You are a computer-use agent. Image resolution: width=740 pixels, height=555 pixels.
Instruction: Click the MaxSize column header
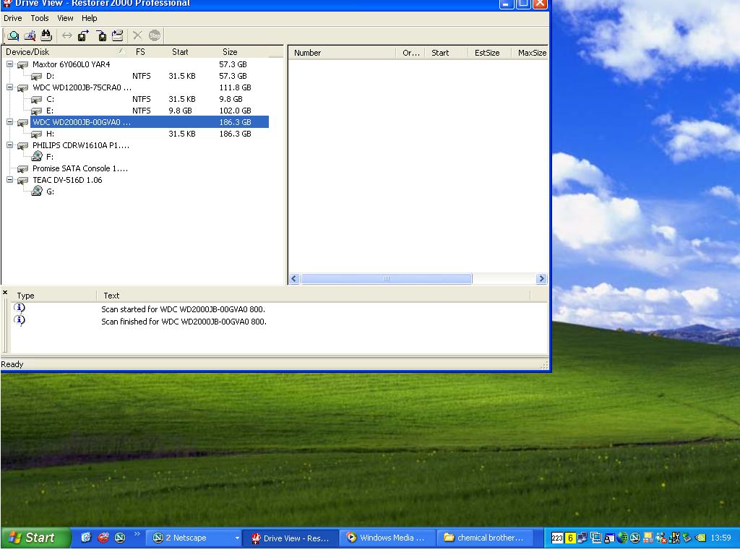pyautogui.click(x=531, y=53)
